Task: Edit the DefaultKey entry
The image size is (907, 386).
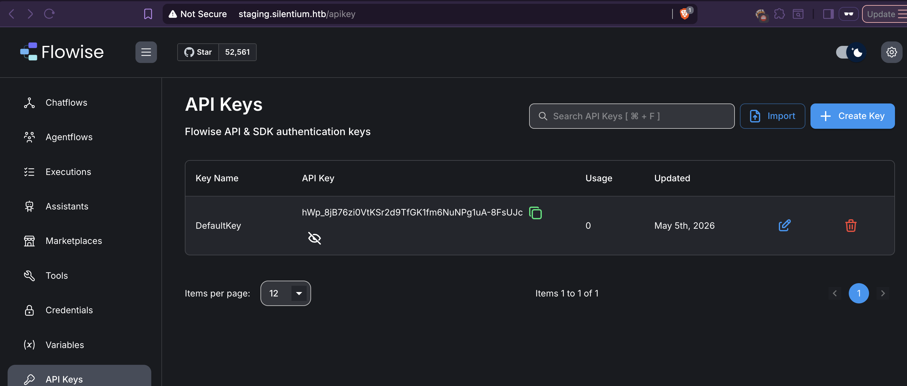Action: click(785, 226)
